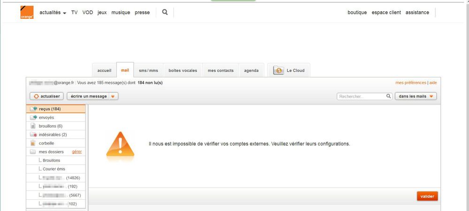469x211 pixels.
Task: Open the brouillons (6) folder
Action: coord(56,126)
